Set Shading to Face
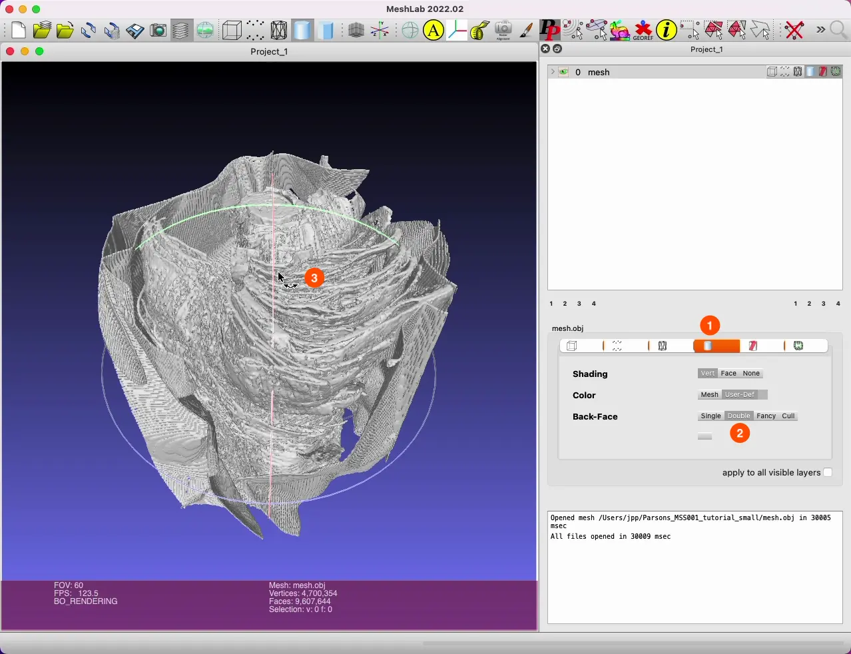 click(728, 374)
